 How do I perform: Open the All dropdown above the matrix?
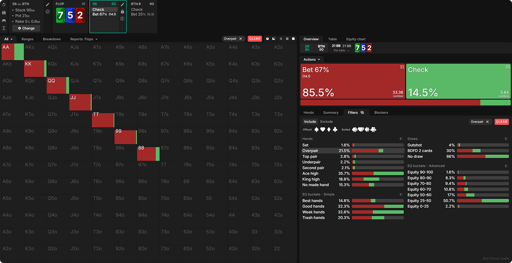(x=8, y=39)
